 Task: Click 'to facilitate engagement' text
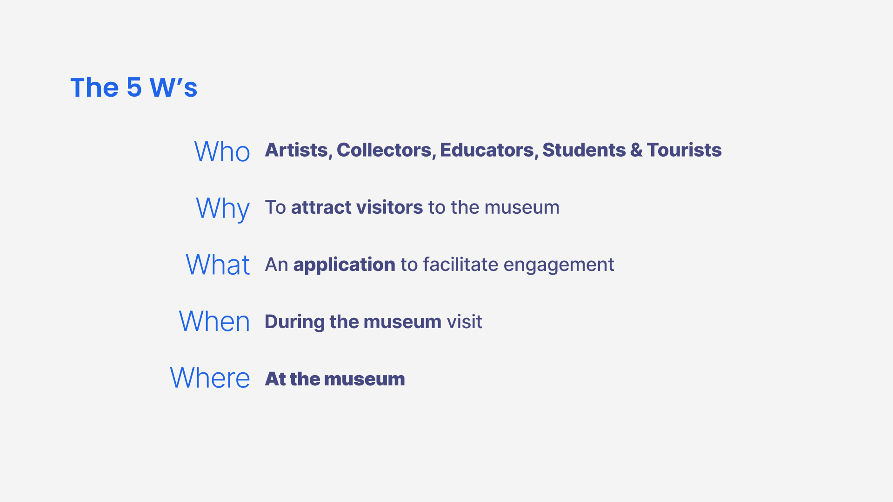tap(507, 265)
